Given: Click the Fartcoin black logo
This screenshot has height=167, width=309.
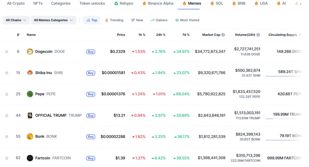Looking at the screenshot, I should 30,158.
